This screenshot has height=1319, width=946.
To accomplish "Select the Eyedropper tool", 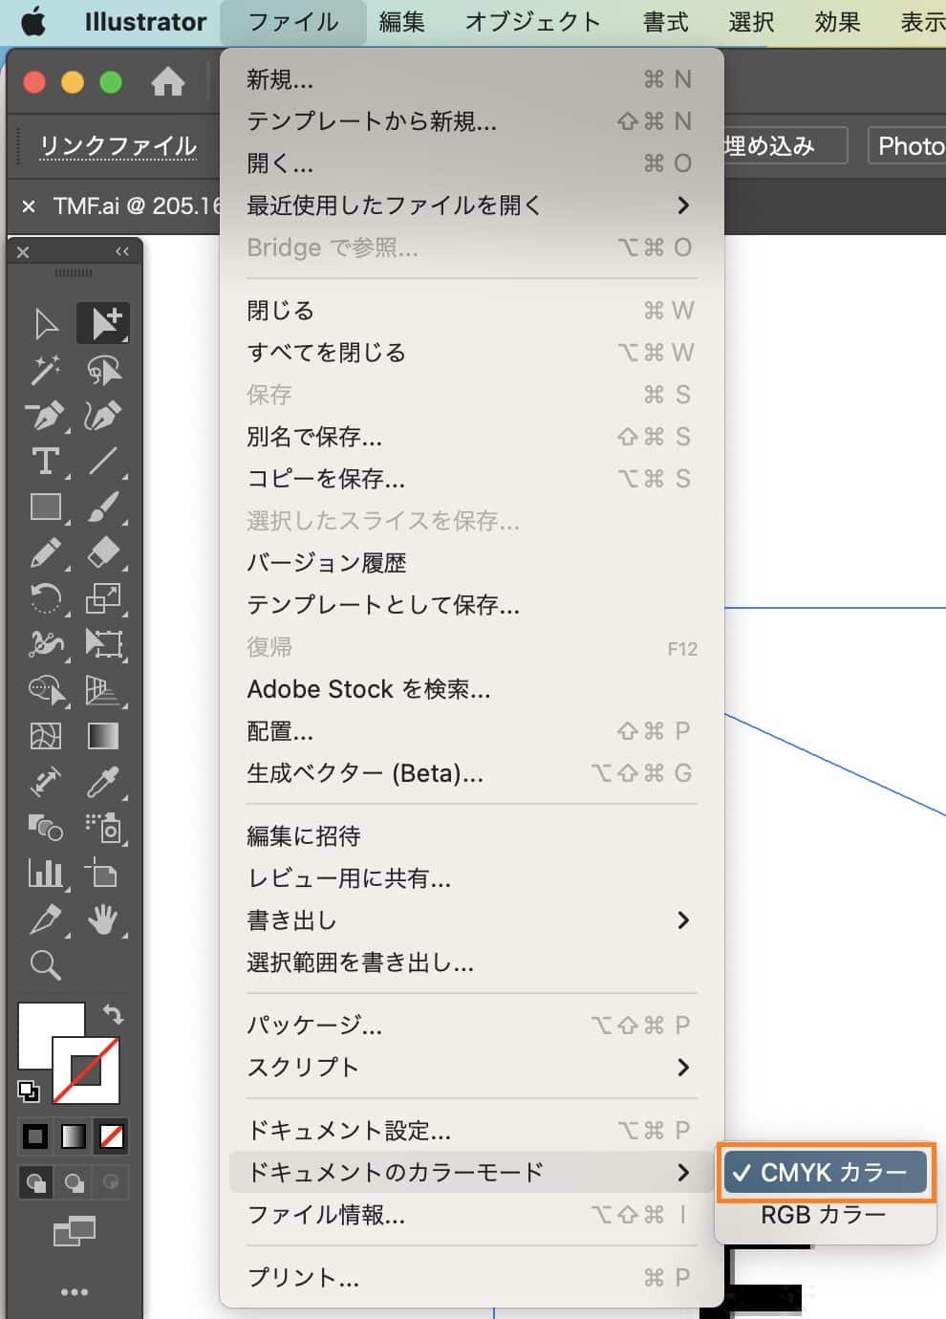I will pos(103,782).
